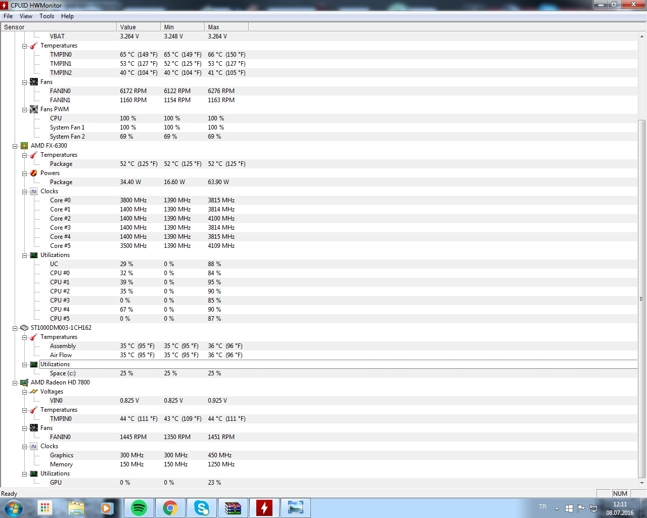Screen dimensions: 647x518
Task: Collapse the AMD Radeon HD 7800 node
Action: (x=15, y=383)
